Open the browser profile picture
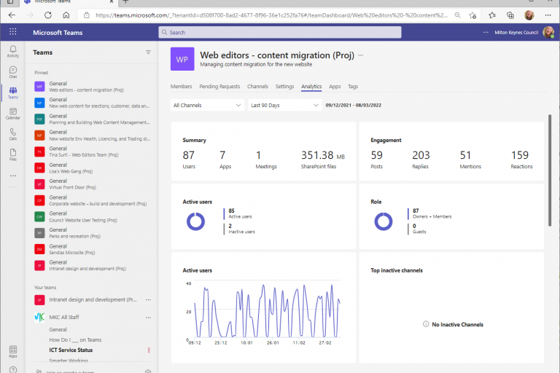This screenshot has height=373, width=560. tap(529, 15)
